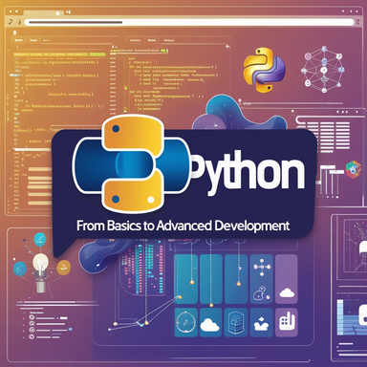Image resolution: width=367 pixels, height=367 pixels.
Task: Click the connected nodes diagram tile
Action: point(262,279)
